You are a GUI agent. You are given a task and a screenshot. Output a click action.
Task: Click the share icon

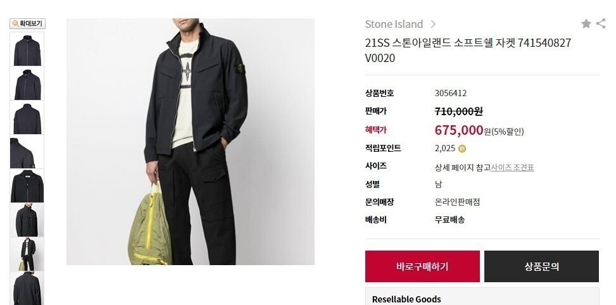click(601, 23)
